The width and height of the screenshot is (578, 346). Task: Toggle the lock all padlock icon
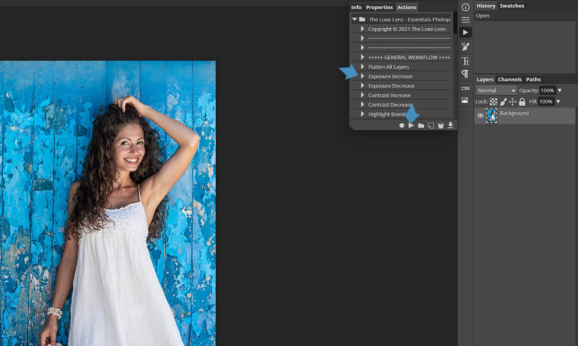pyautogui.click(x=522, y=101)
